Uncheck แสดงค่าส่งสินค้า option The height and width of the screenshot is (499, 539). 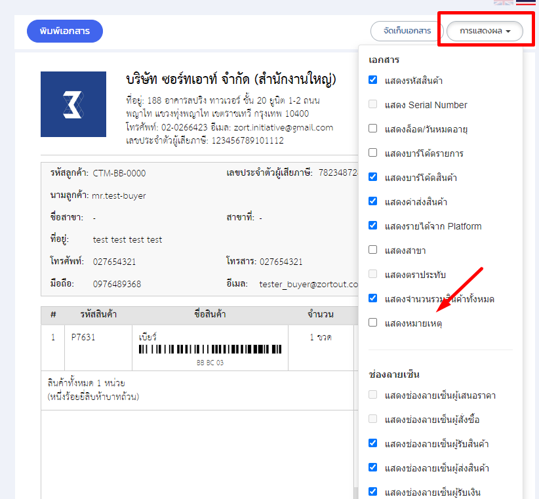373,201
